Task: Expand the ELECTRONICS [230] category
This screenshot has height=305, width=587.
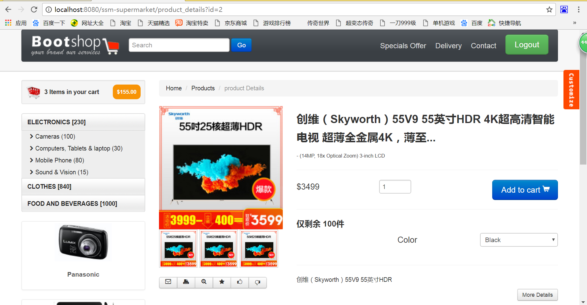Action: 83,122
